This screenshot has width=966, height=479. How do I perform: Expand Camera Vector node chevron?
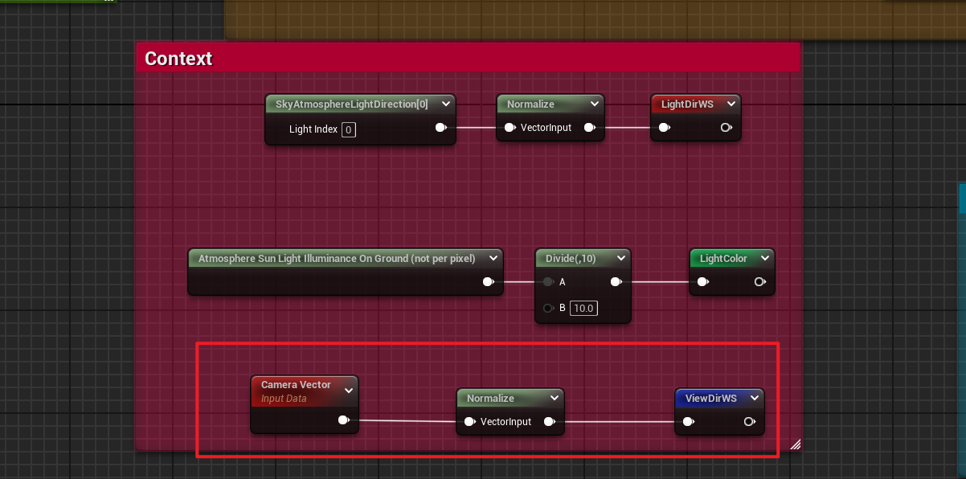click(x=349, y=391)
